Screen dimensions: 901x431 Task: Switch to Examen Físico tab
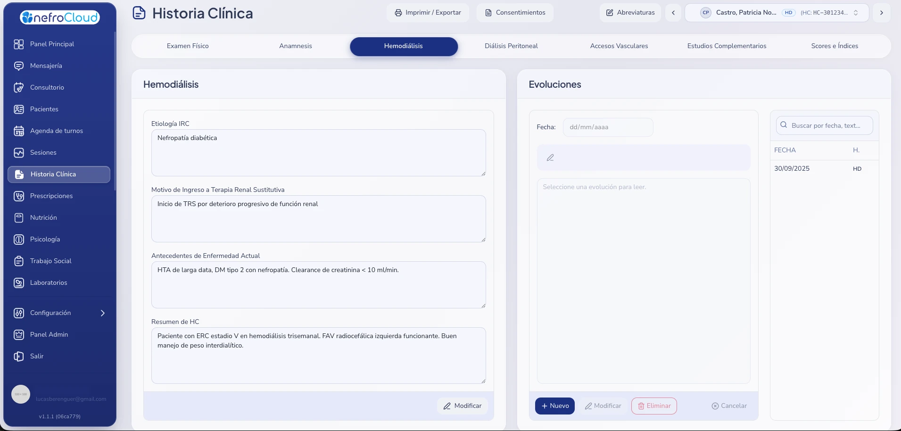pos(188,46)
